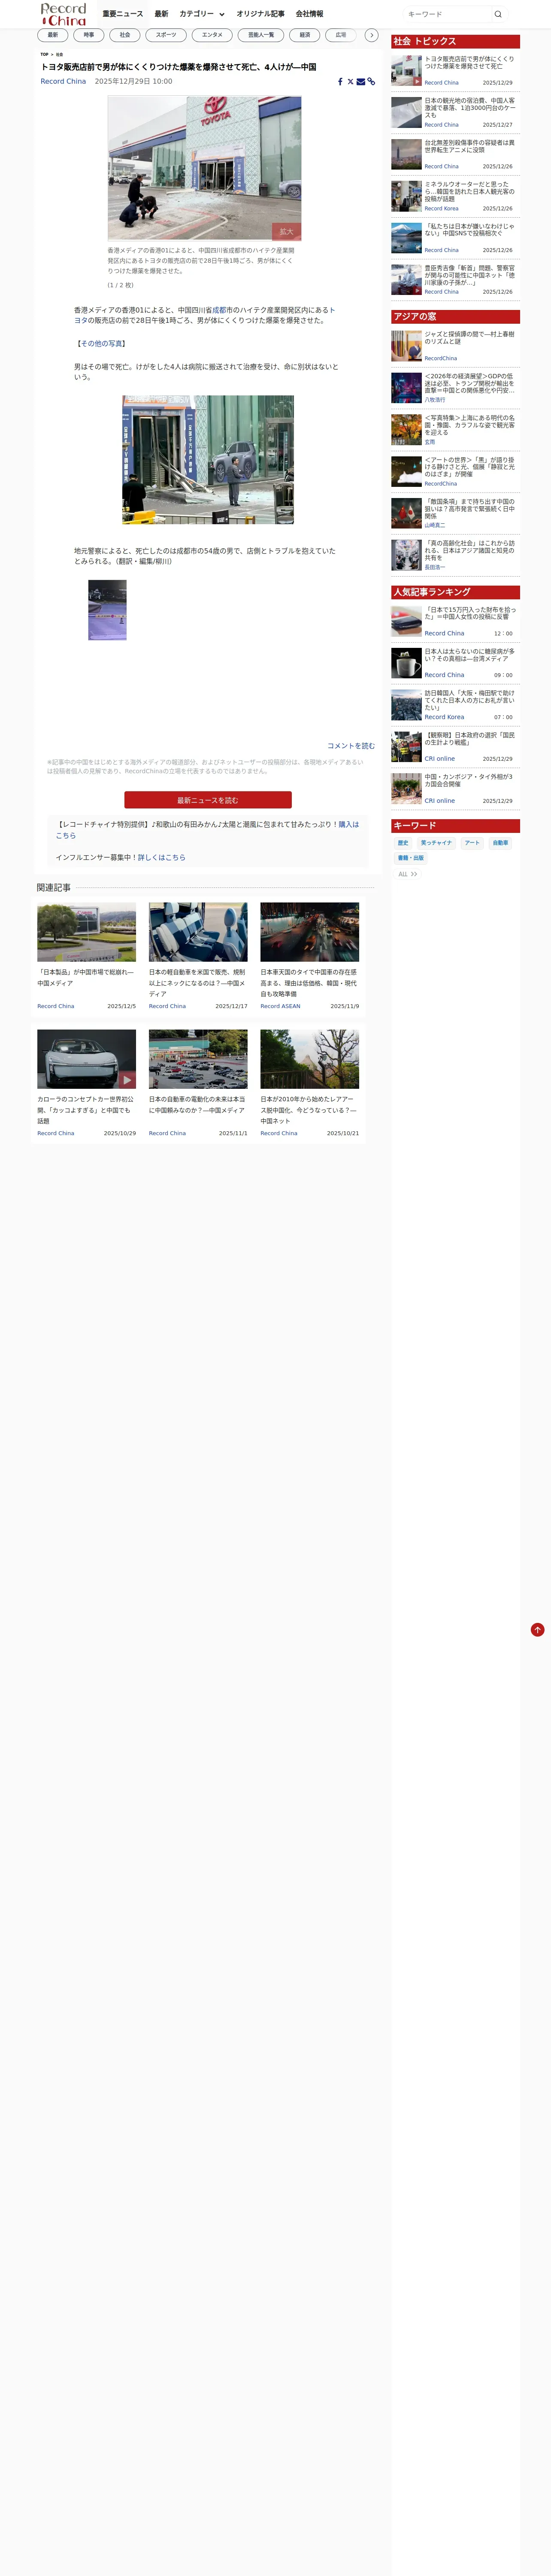Open 2026年の経済展望 article
The height and width of the screenshot is (2576, 551).
[455, 388]
